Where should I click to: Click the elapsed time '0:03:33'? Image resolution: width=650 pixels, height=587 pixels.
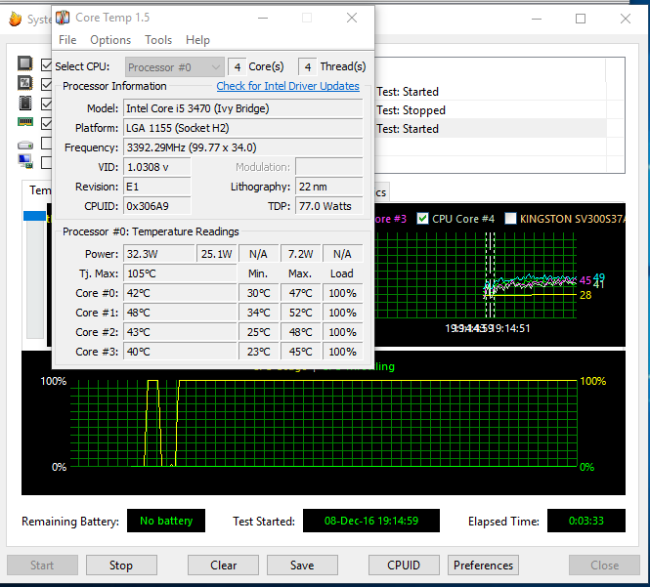(x=586, y=521)
